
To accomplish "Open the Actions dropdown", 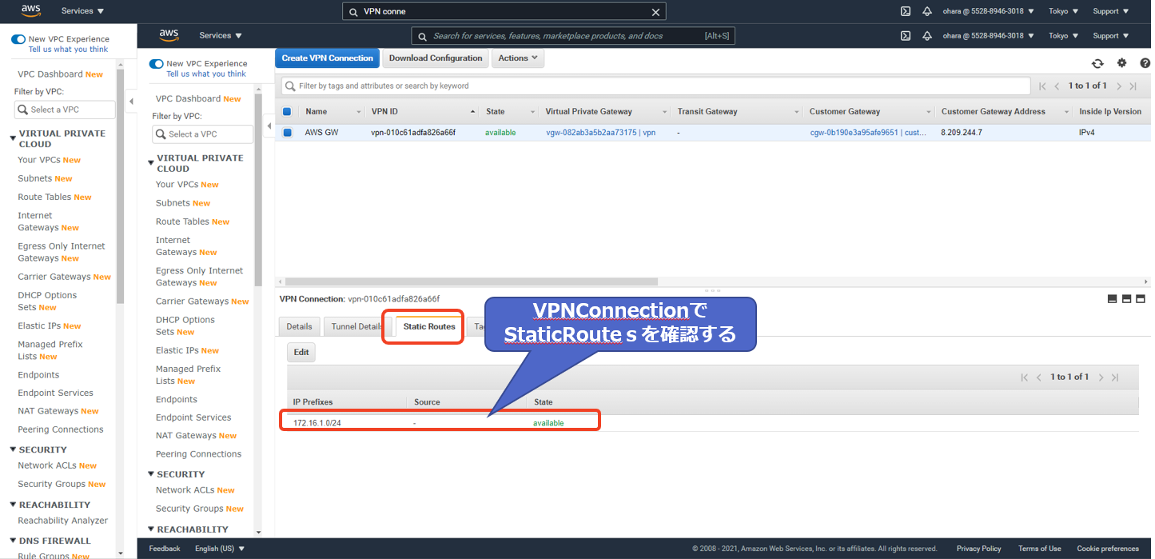I will [x=518, y=58].
